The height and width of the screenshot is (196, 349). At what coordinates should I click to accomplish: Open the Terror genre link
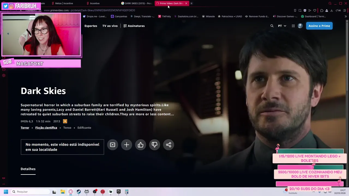(x=25, y=128)
